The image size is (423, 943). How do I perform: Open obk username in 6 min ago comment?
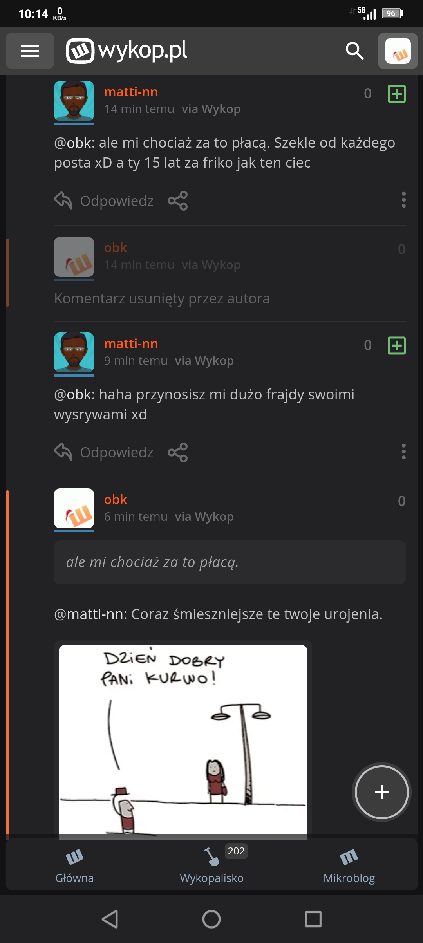coord(116,500)
